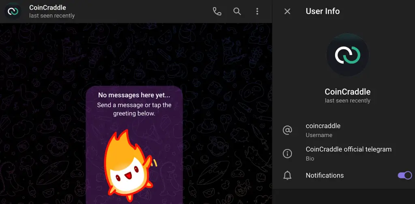Click 'Send a message or tap the greeting' text
Screen dimensions: 415x204
point(134,109)
